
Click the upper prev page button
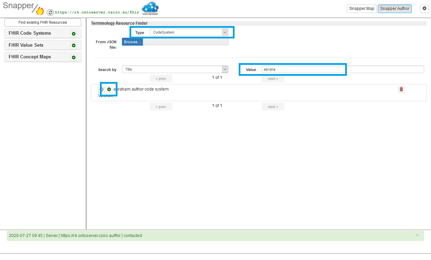(x=161, y=79)
